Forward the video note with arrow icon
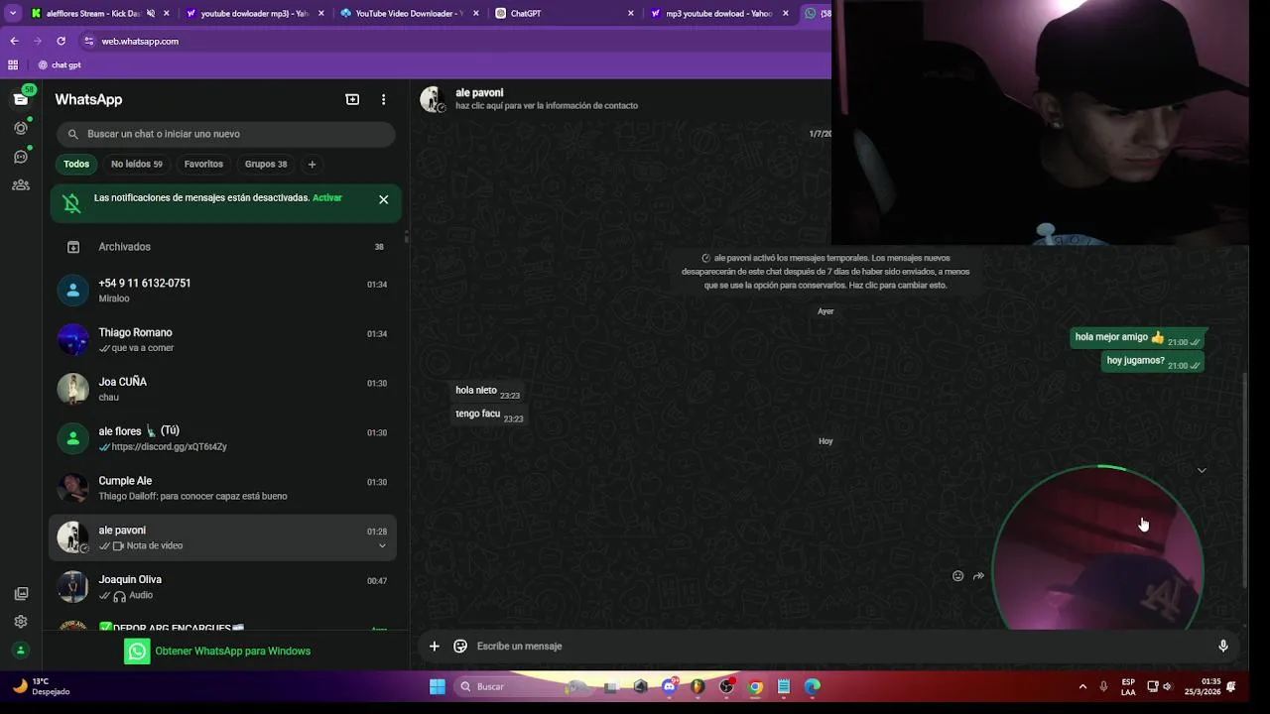Viewport: 1270px width, 714px height. pyautogui.click(x=978, y=576)
